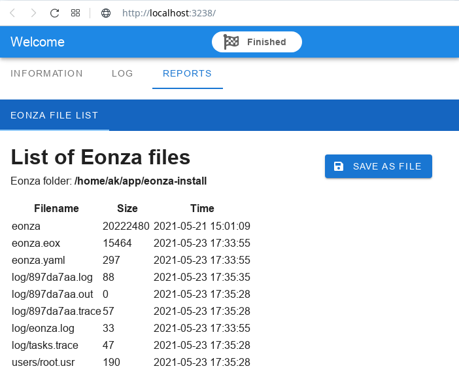Click the browser back arrow
Screen dimensions: 459x379
(x=13, y=13)
